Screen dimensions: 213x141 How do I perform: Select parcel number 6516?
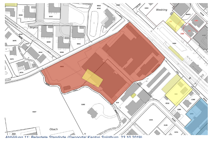pyautogui.click(x=167, y=103)
